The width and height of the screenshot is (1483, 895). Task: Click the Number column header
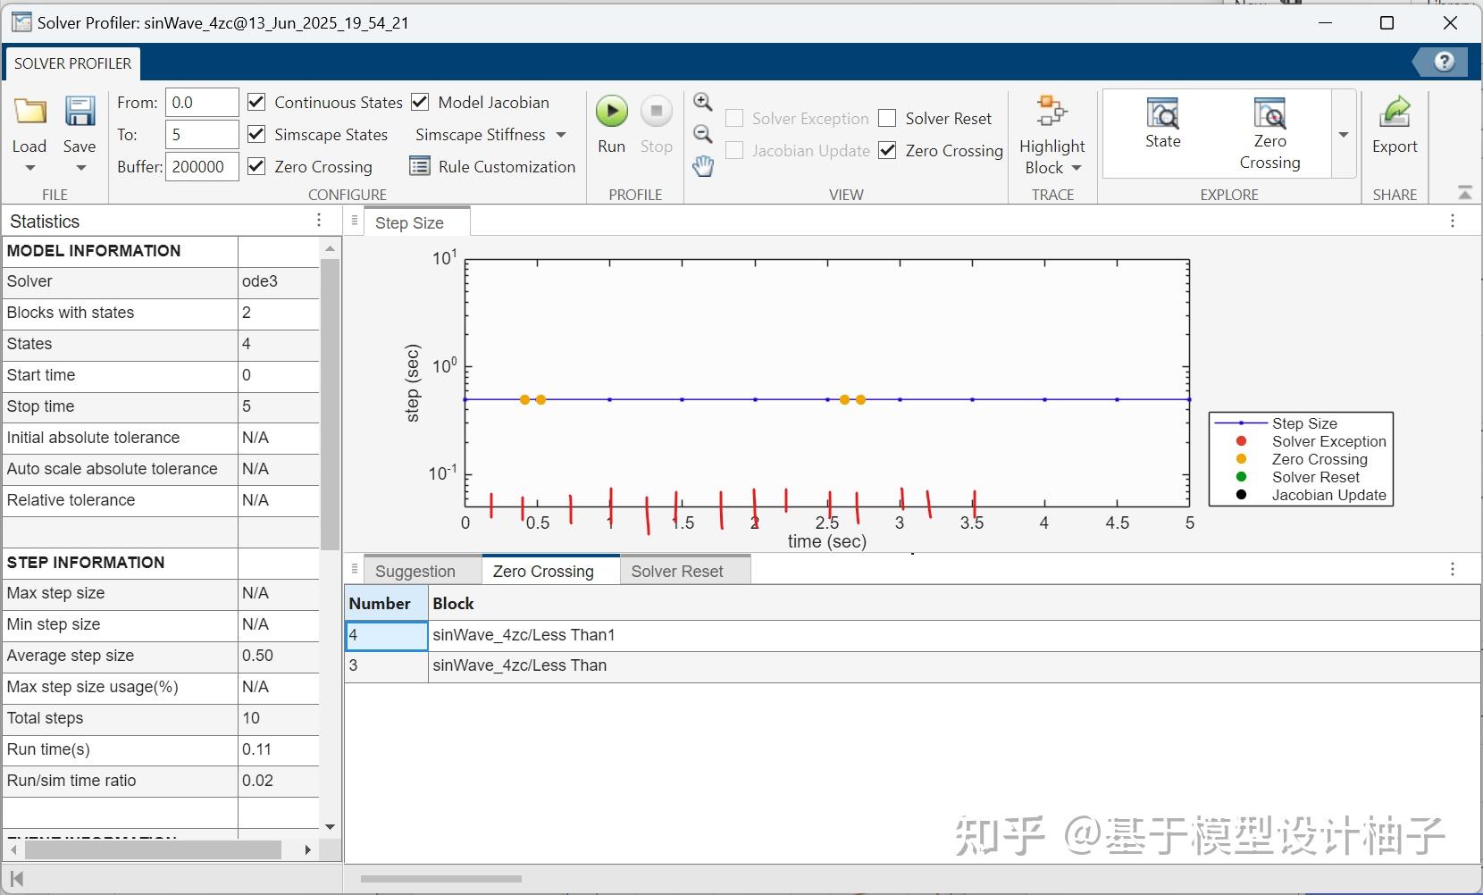tap(387, 603)
